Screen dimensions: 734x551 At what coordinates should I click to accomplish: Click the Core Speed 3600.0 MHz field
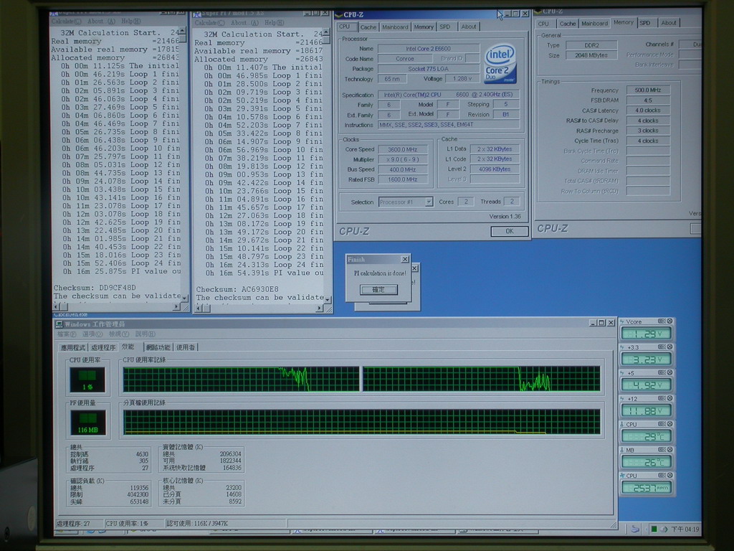pos(403,149)
